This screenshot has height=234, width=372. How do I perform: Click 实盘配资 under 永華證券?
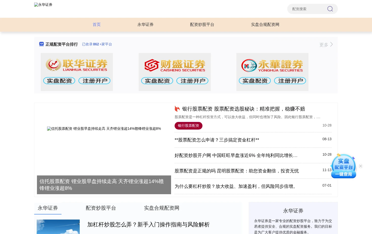click(255, 81)
